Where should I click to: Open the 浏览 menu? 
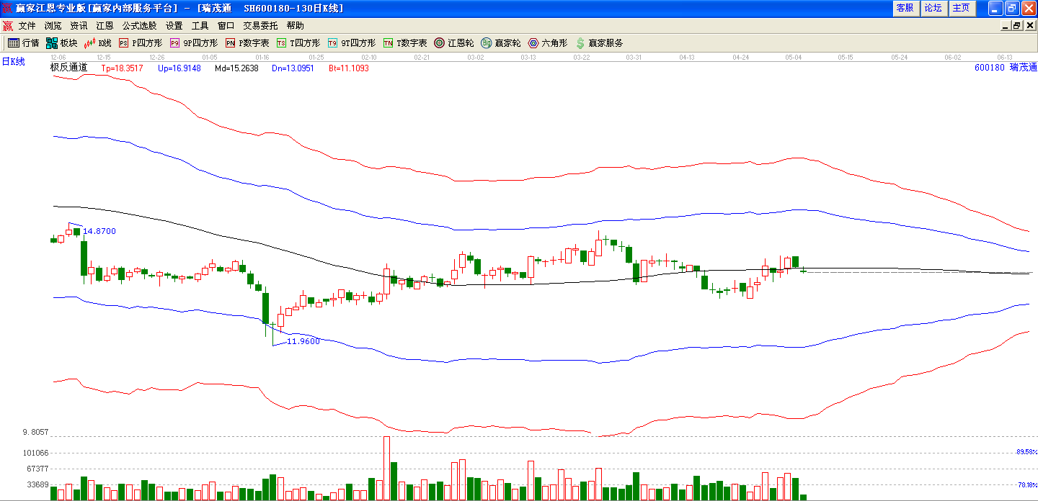pos(53,26)
